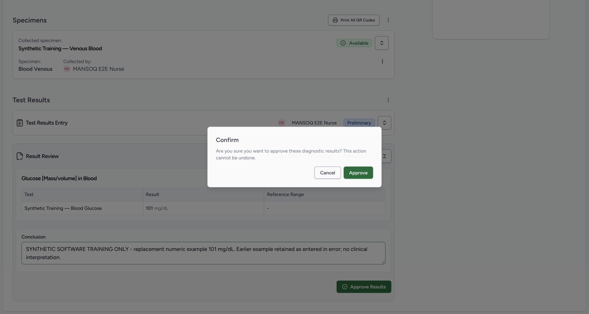Collapse the Result Review panel

[385, 156]
